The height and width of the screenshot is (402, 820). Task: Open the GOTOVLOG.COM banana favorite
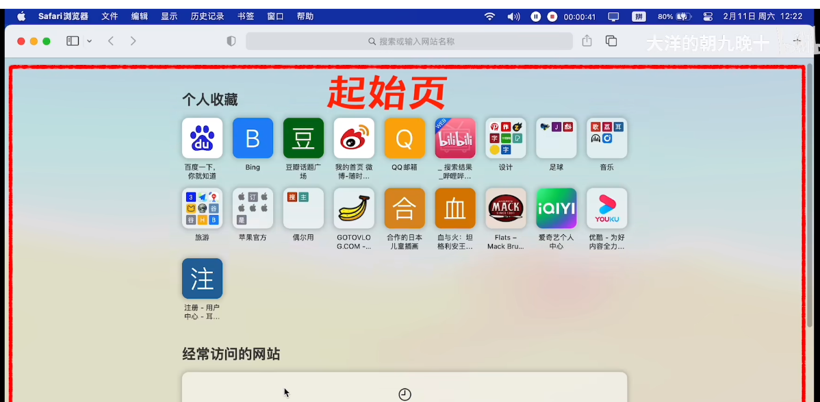pos(354,208)
